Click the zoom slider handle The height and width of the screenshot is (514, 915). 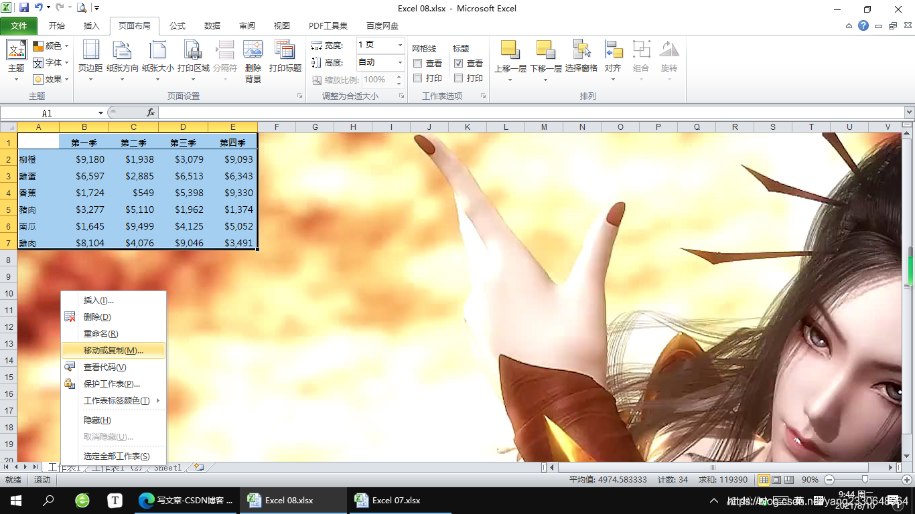tap(865, 480)
